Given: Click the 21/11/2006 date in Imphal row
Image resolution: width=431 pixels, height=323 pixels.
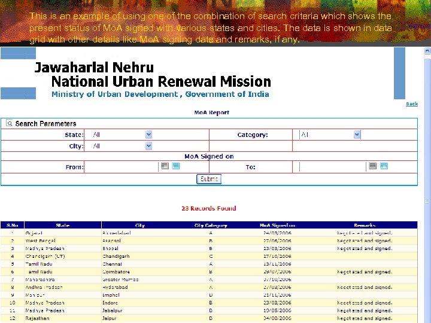Looking at the screenshot, I should coord(277,295).
